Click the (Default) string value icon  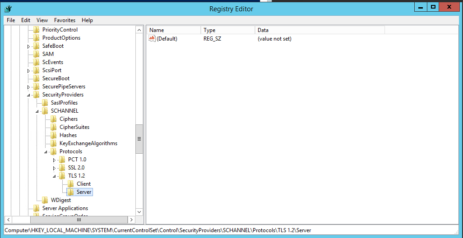152,39
